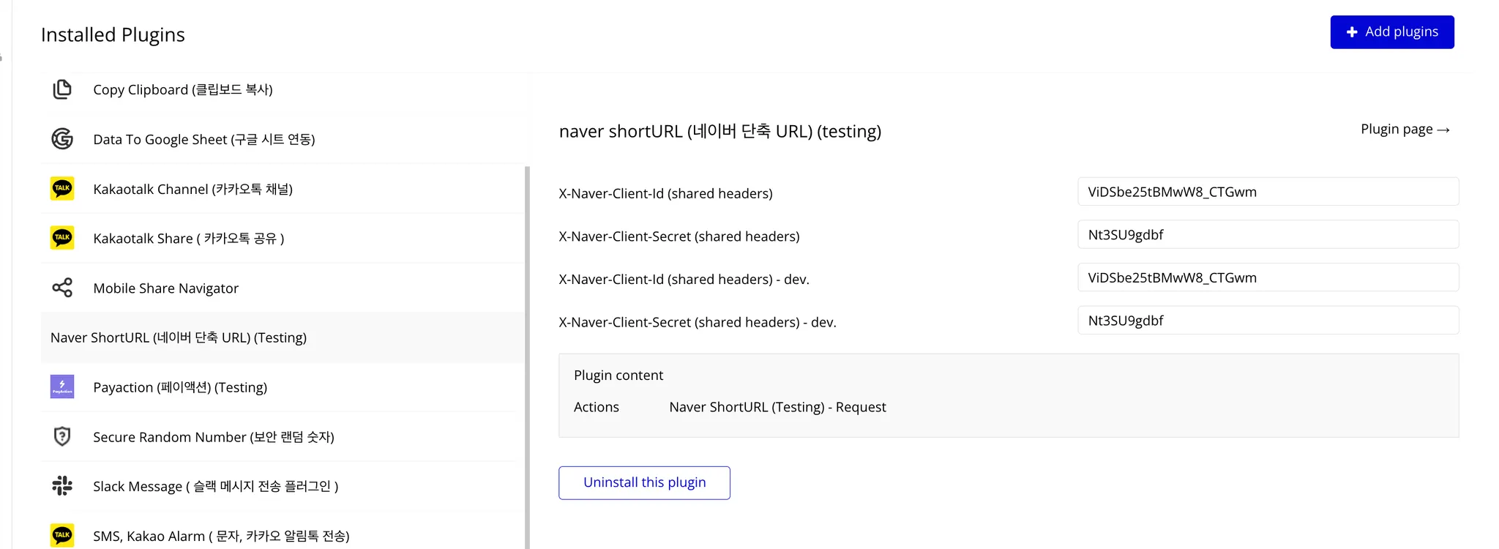Edit the X-Naver-Client-Secret dev. field
The width and height of the screenshot is (1499, 549).
[1268, 321]
